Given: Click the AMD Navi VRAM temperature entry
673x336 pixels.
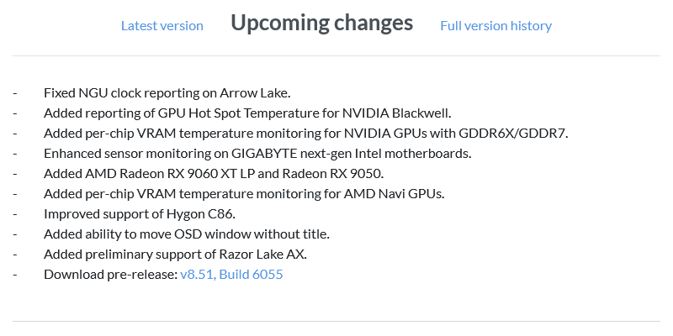Looking at the screenshot, I should click(x=244, y=194).
